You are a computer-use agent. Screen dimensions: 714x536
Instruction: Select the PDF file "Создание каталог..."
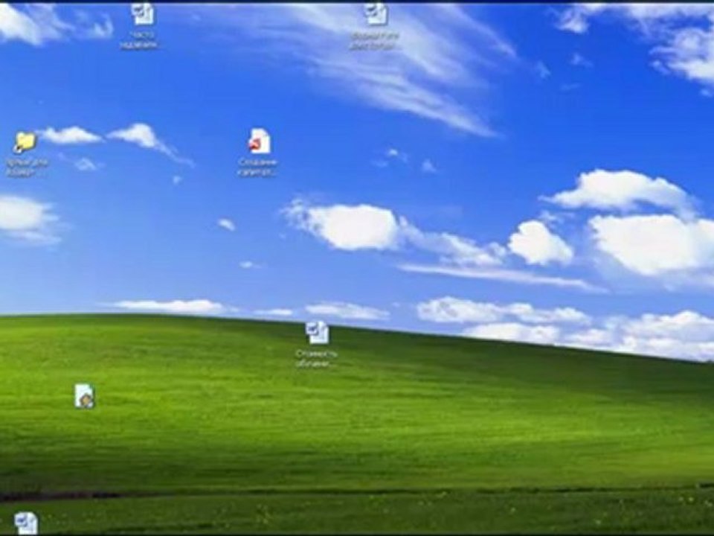[x=260, y=141]
